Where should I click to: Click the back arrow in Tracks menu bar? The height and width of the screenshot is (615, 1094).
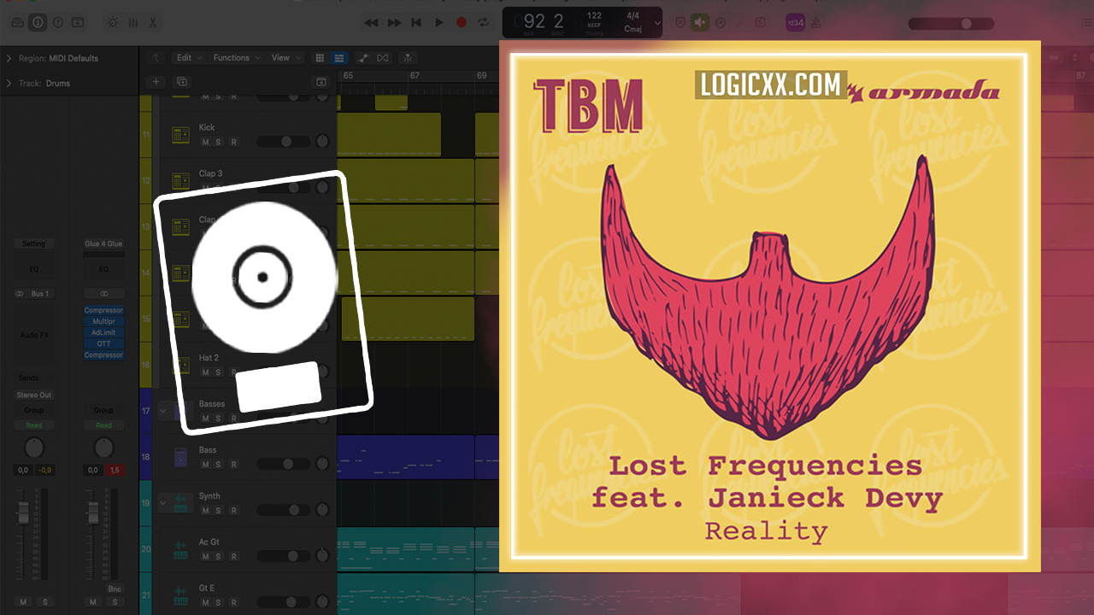tap(156, 57)
